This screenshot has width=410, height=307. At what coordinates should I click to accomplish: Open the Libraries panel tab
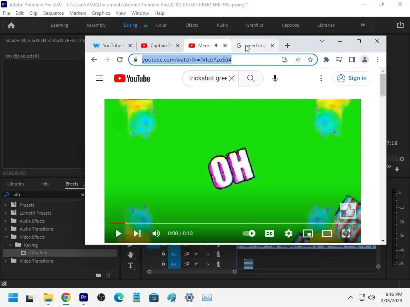(x=16, y=184)
